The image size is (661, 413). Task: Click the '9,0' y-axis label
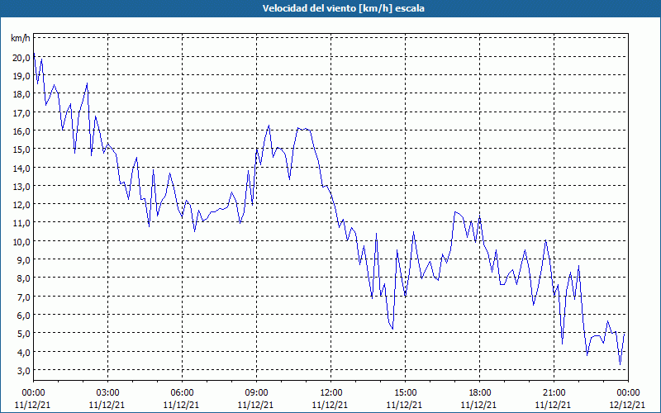[23, 260]
